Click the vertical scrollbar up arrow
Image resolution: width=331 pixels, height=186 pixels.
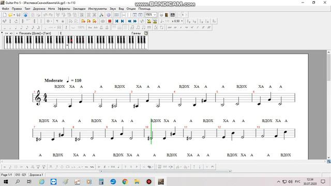coord(329,52)
